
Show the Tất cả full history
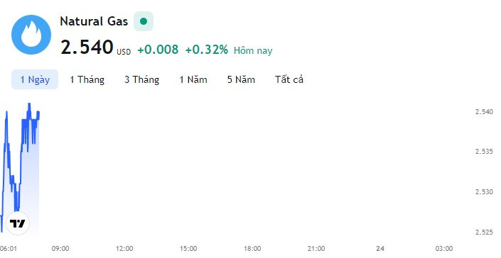(289, 79)
